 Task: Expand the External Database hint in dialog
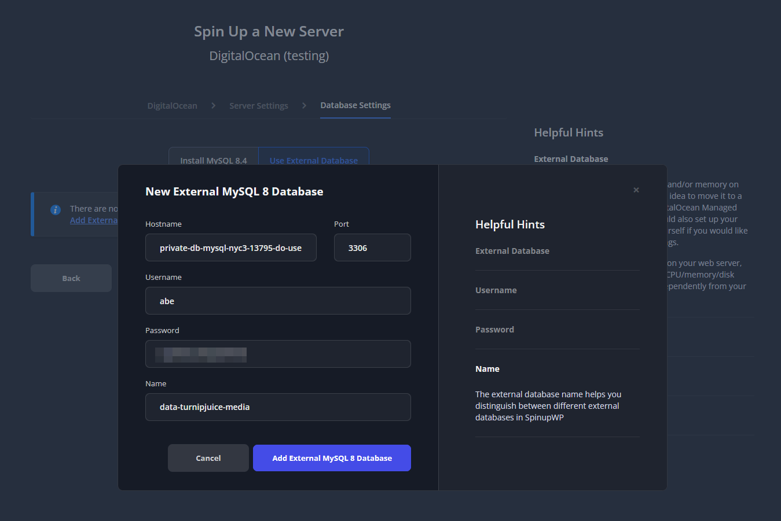point(512,251)
